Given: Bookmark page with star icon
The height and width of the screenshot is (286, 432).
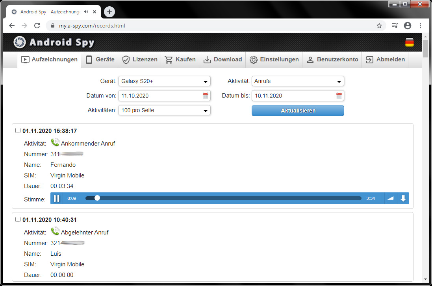Looking at the screenshot, I should click(379, 26).
